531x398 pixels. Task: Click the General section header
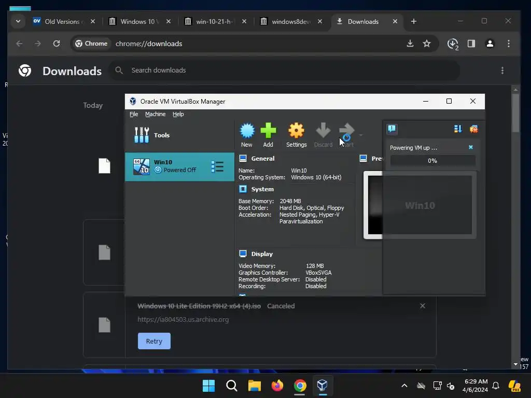click(x=263, y=159)
